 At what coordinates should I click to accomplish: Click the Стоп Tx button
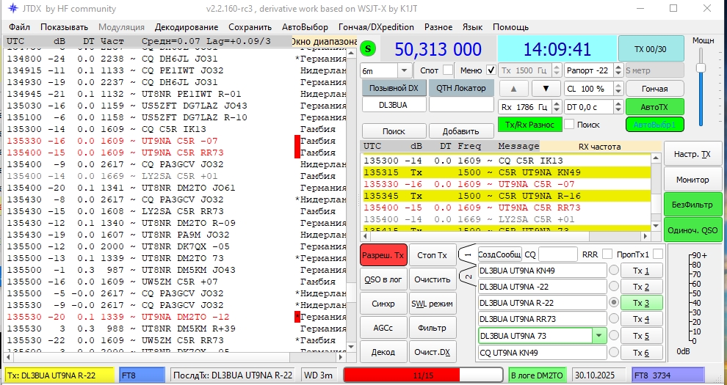click(432, 255)
